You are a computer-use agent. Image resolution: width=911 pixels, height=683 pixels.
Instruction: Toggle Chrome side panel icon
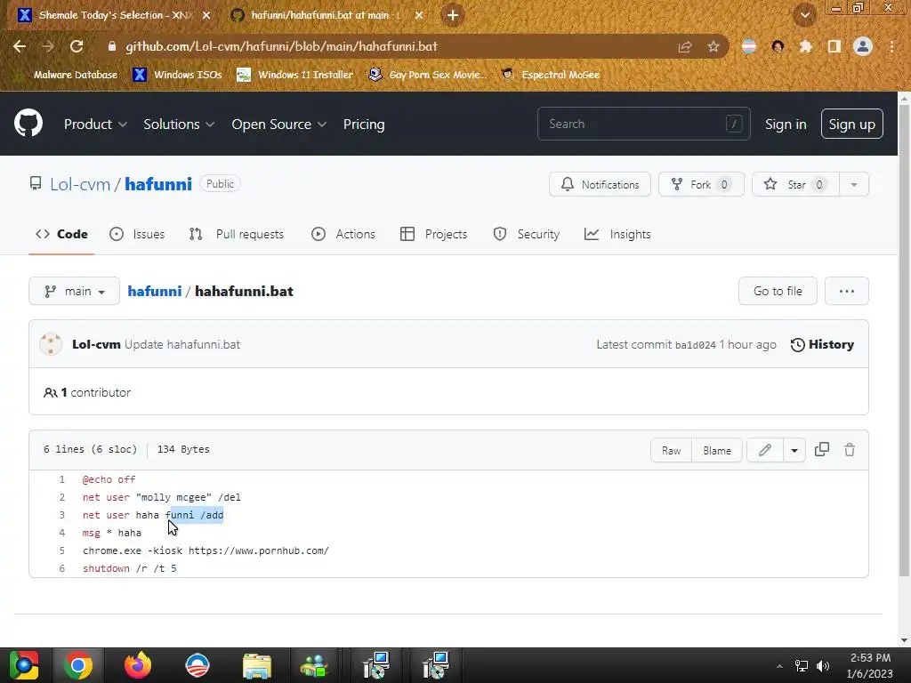[x=834, y=46]
